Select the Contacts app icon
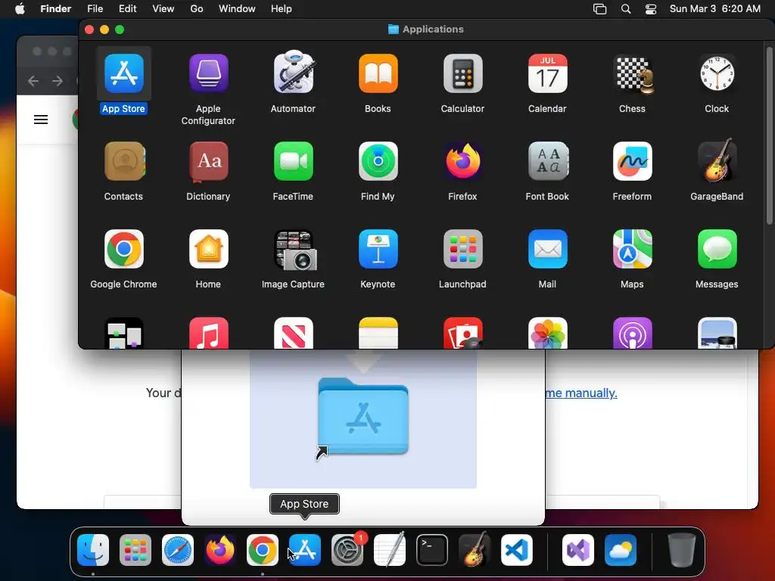Screen dimensions: 775x581 pyautogui.click(x=124, y=162)
